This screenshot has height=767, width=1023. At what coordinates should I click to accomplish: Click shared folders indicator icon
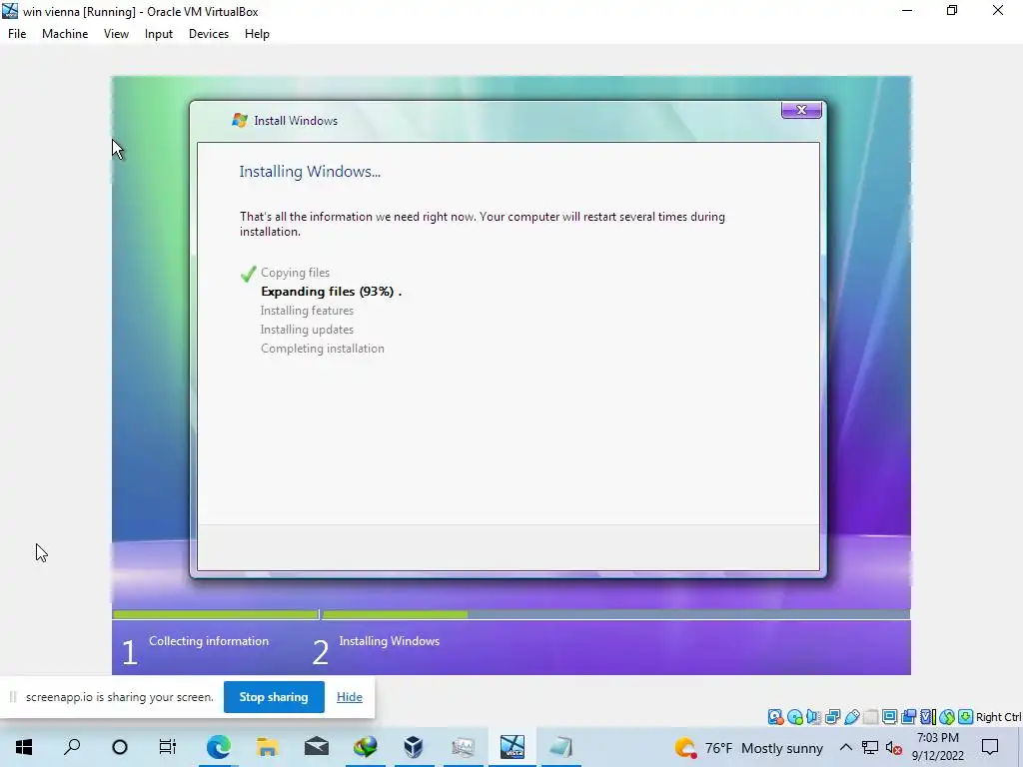click(x=870, y=717)
